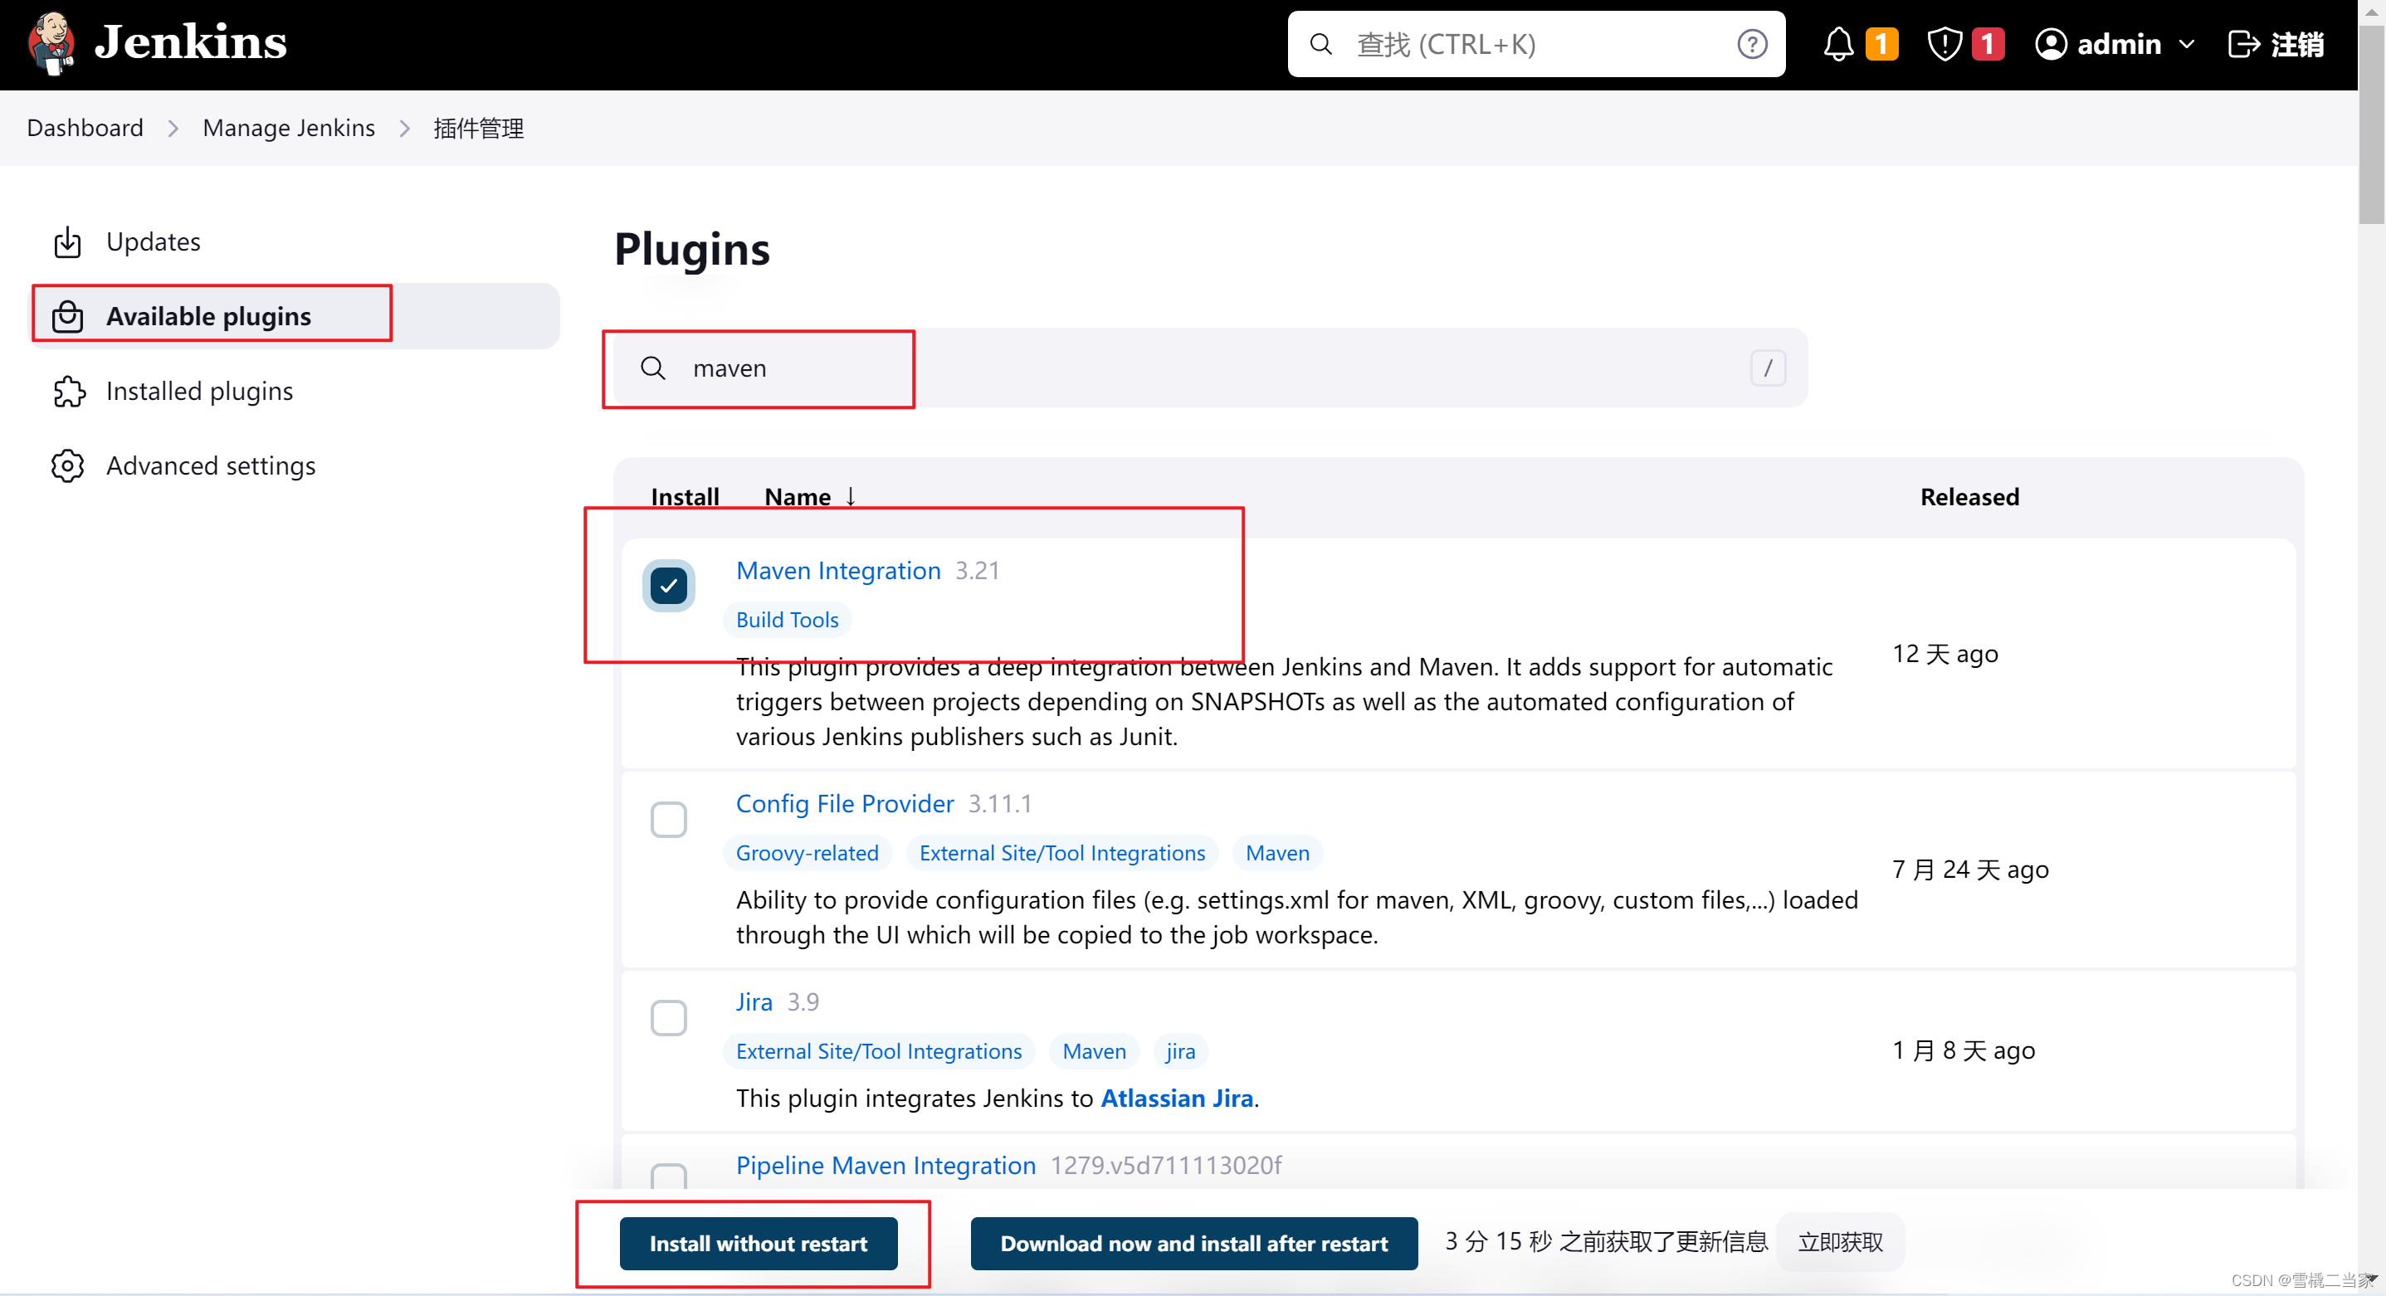Expand the Dashboard breadcrumb chevron

(x=173, y=129)
